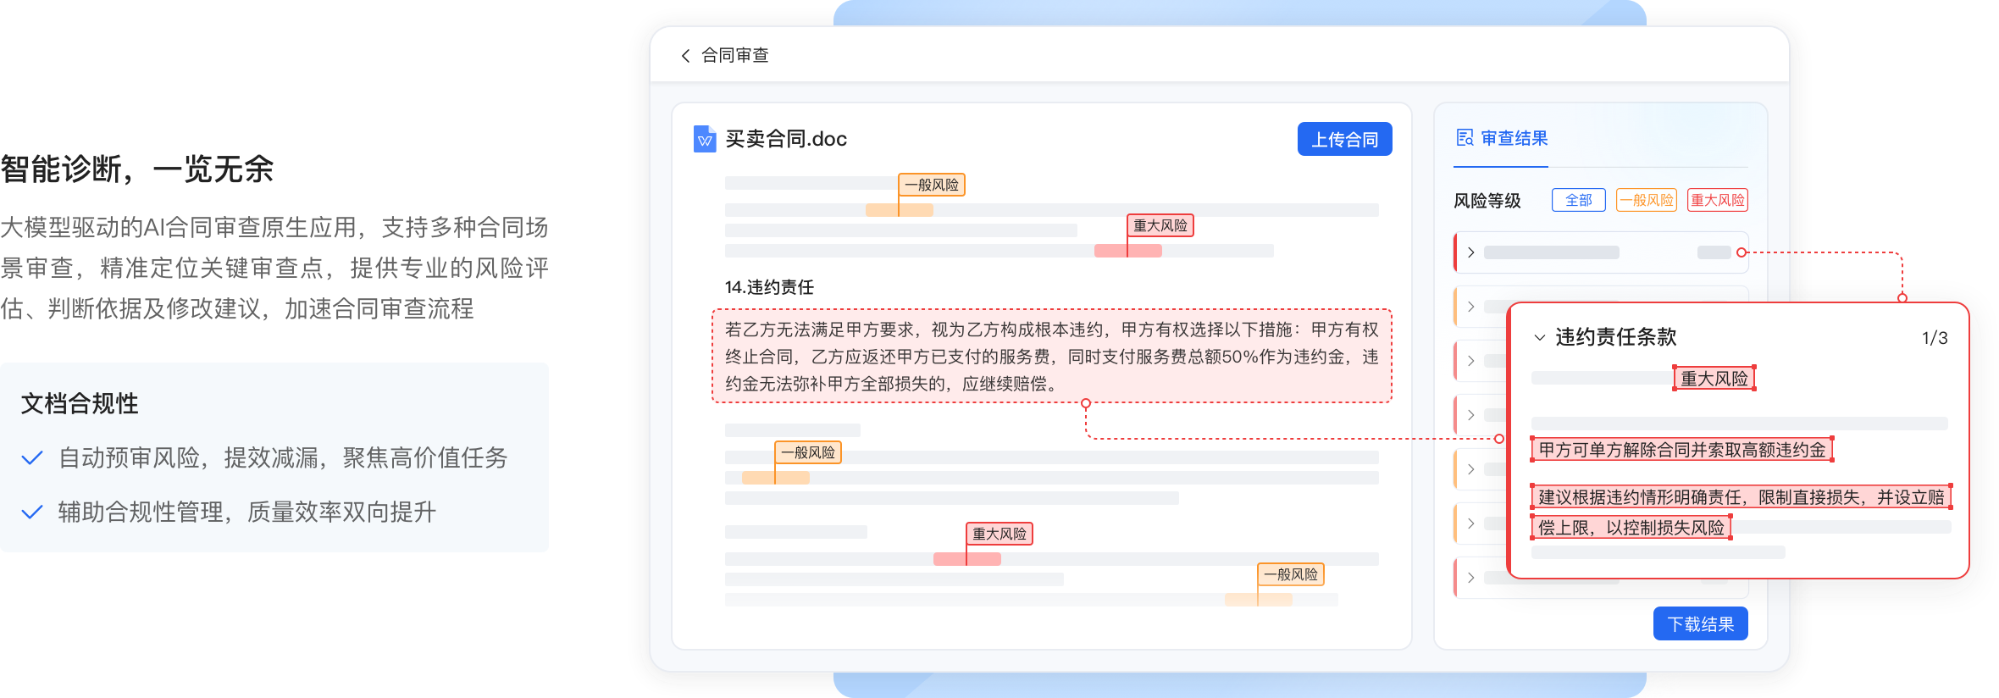Click the text 辅助合规性管理，质量效率双向提升

click(247, 512)
